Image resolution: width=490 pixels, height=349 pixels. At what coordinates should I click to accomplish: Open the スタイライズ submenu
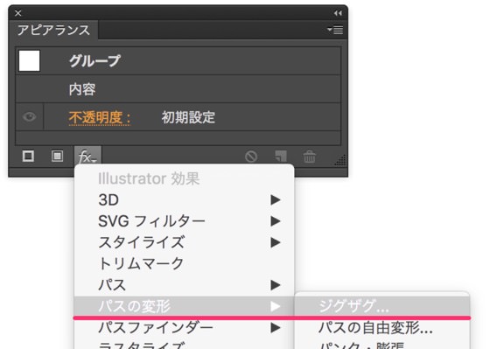pos(184,242)
